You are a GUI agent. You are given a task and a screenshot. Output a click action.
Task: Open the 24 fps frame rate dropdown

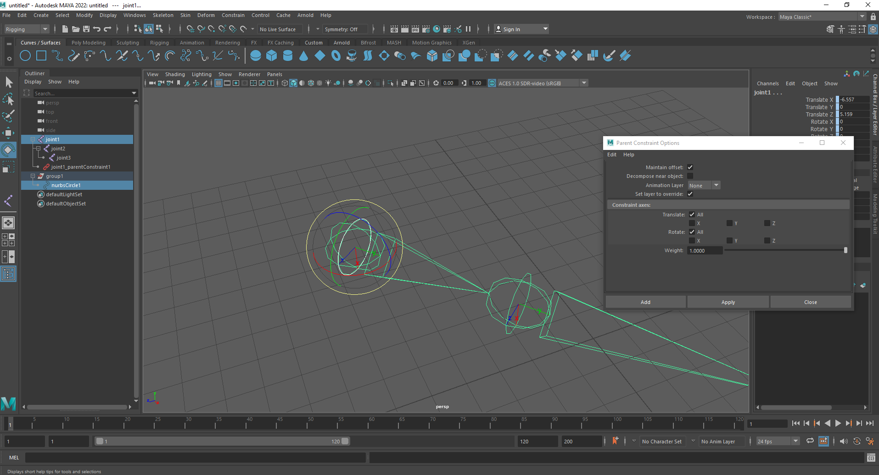pos(778,441)
